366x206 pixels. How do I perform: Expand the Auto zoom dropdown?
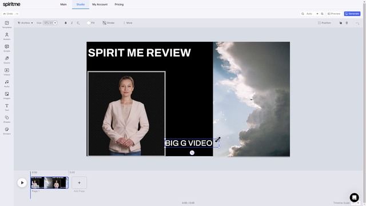tap(317, 14)
